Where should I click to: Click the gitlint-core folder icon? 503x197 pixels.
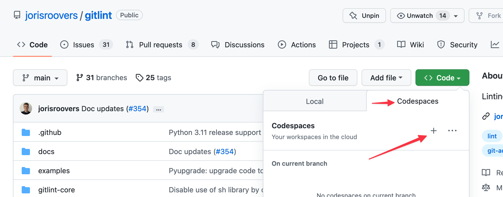coord(26,190)
